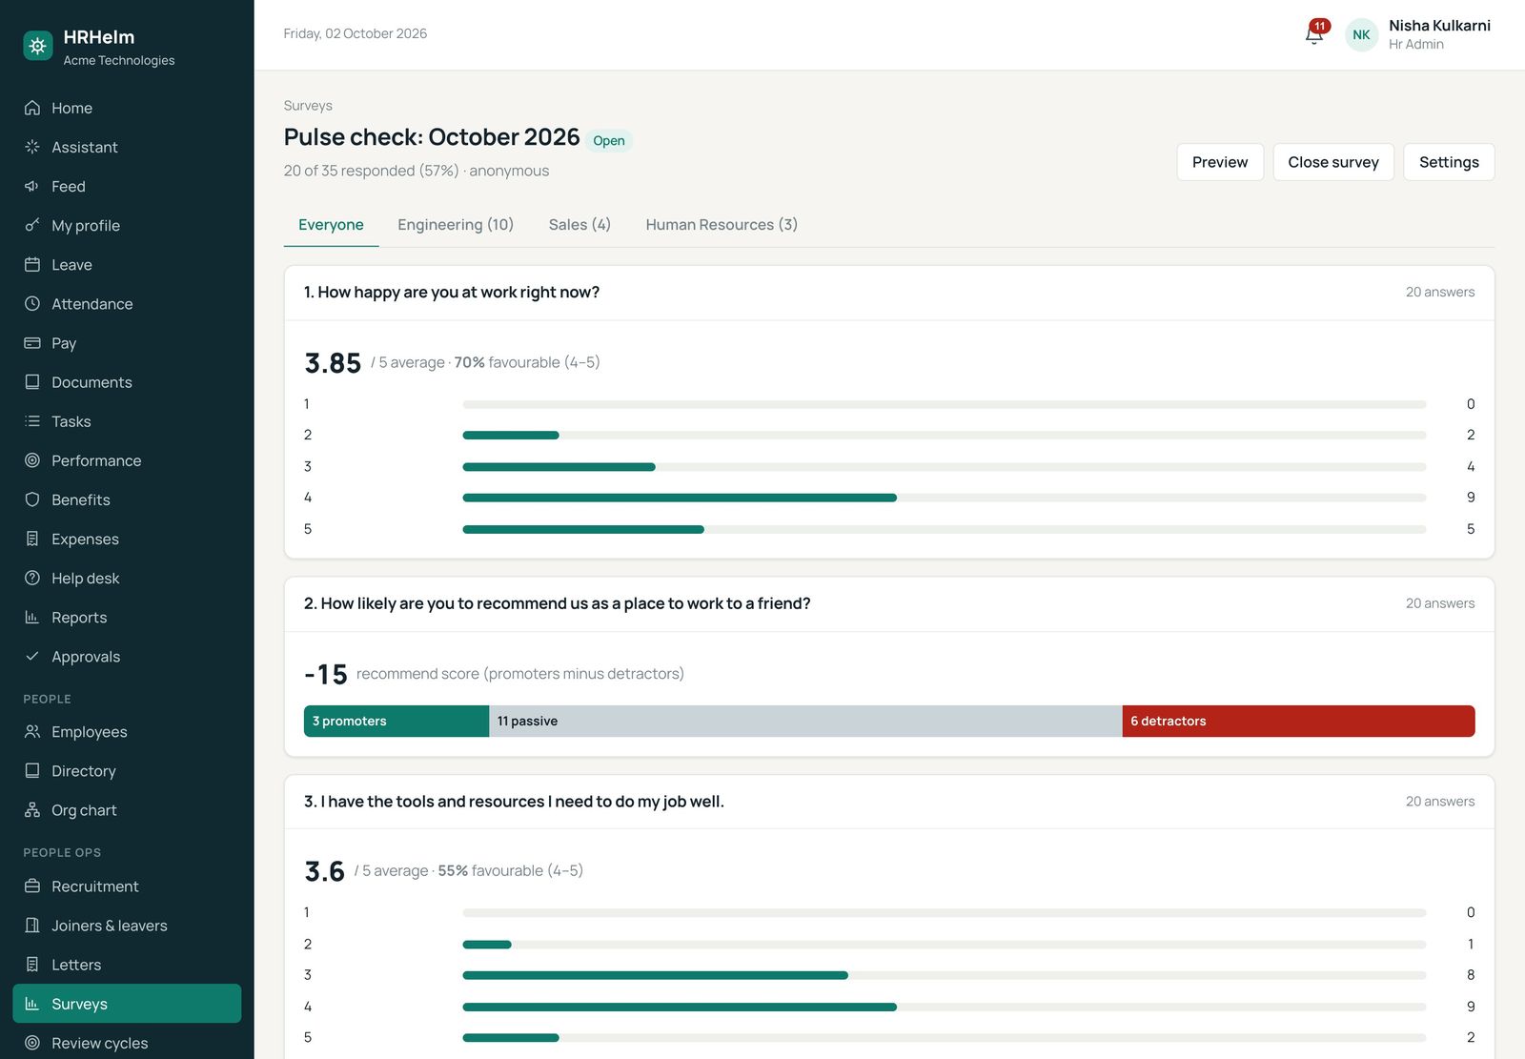
Task: Select the Pay card icon
Action: [x=32, y=342]
